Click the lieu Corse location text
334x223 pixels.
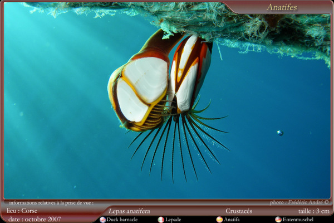coord(22,211)
